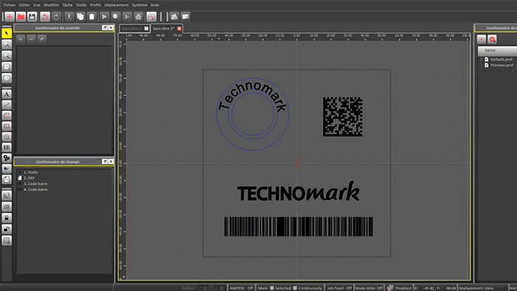Screen dimensions: 517x291
Task: Undock the Gestionnaire de contrôle panel
Action: coord(105,27)
